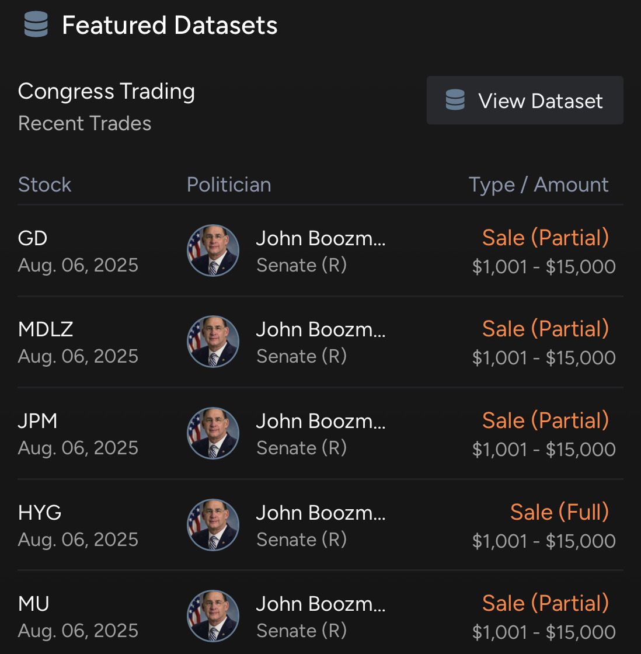Click the database icon inside View Dataset
This screenshot has height=654, width=641.
(x=455, y=100)
